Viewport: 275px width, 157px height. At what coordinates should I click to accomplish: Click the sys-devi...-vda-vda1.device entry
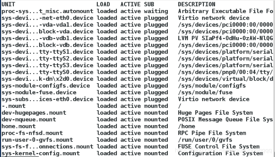click(48, 24)
